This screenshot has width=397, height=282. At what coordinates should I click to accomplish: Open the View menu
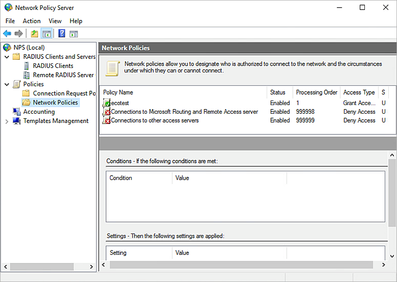55,21
